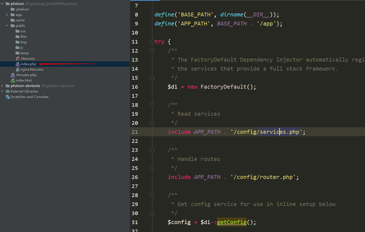Fold the comment starting at line 12

[152, 51]
